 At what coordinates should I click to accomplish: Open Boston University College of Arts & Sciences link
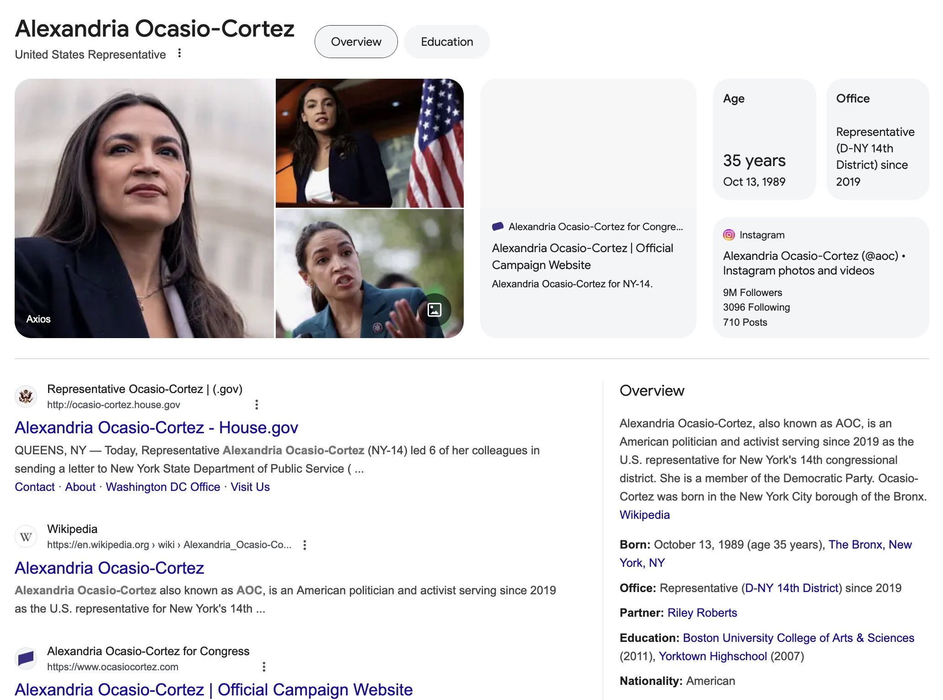tap(798, 638)
